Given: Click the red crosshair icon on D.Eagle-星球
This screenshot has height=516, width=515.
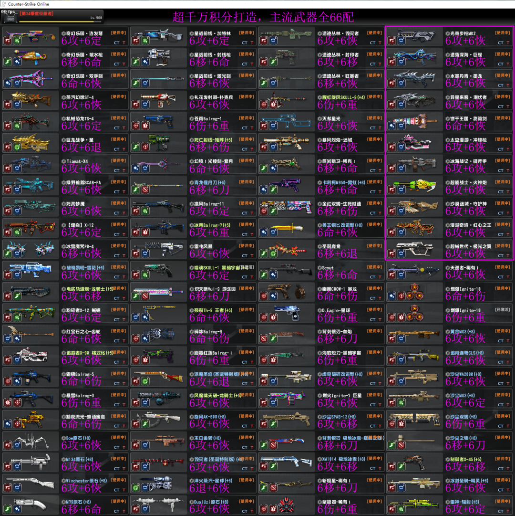Looking at the screenshot, I should 264,317.
